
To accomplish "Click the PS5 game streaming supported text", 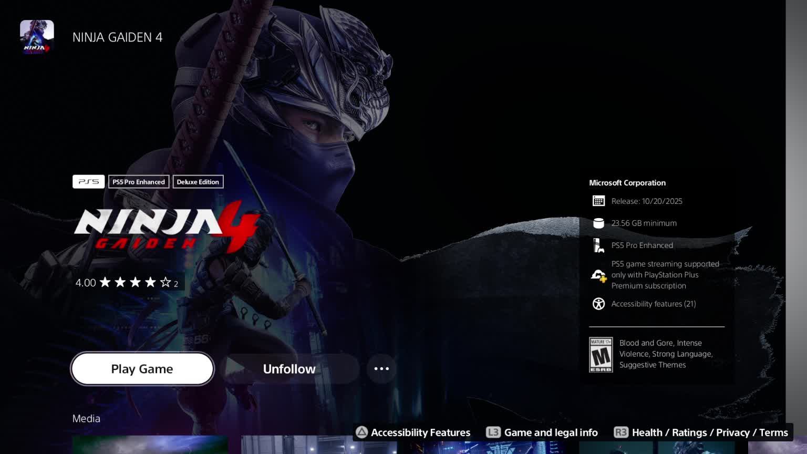I will click(x=665, y=275).
